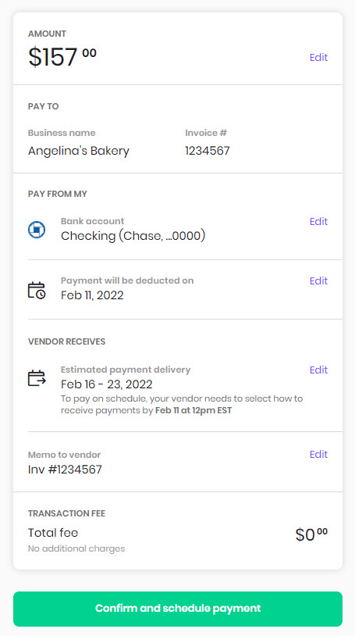Click the calendar with clock icon

click(37, 291)
